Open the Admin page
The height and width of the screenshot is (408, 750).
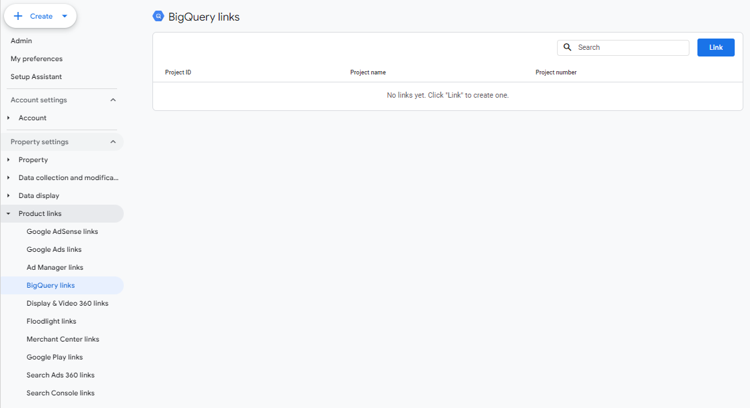tap(21, 41)
